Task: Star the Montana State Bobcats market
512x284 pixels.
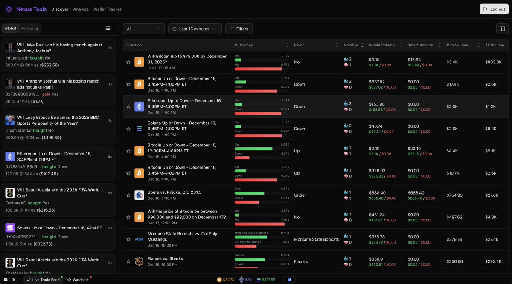Action: pyautogui.click(x=128, y=239)
